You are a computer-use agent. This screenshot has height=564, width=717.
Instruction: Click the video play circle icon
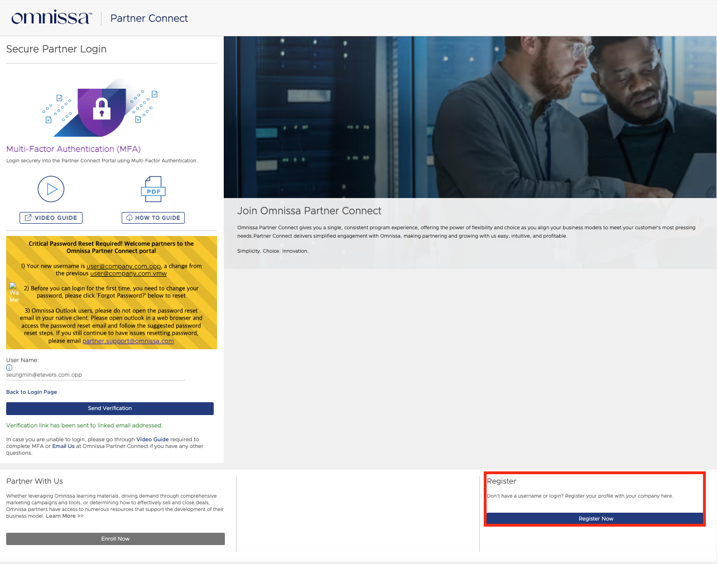(51, 189)
